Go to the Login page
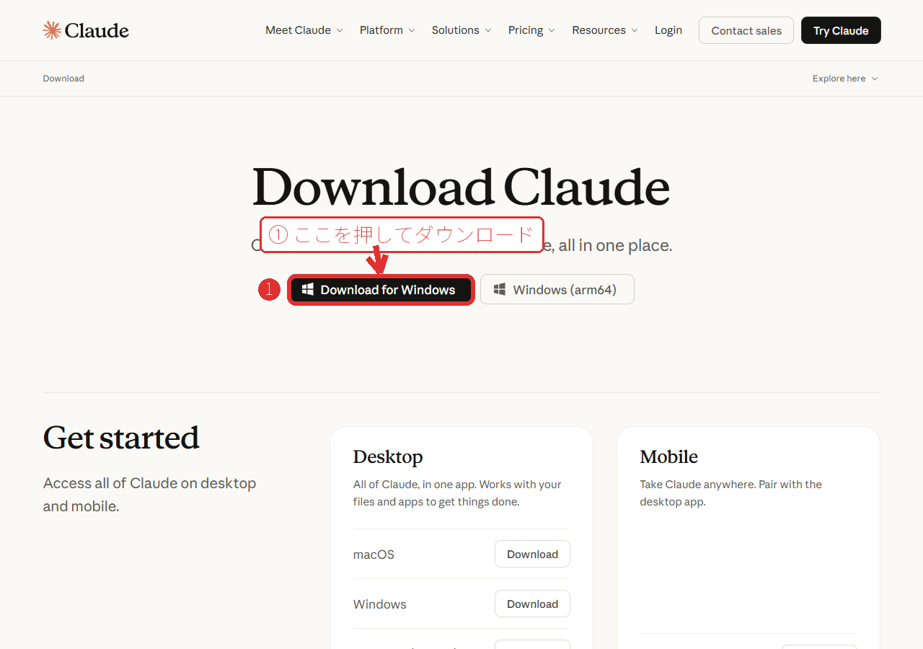The height and width of the screenshot is (649, 923). [x=668, y=30]
